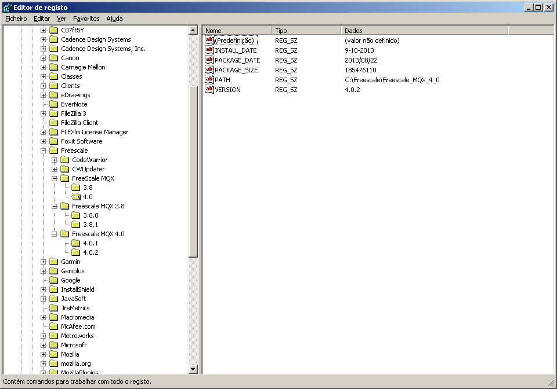This screenshot has height=389, width=557.
Task: Expand the Garmin key
Action: point(43,262)
